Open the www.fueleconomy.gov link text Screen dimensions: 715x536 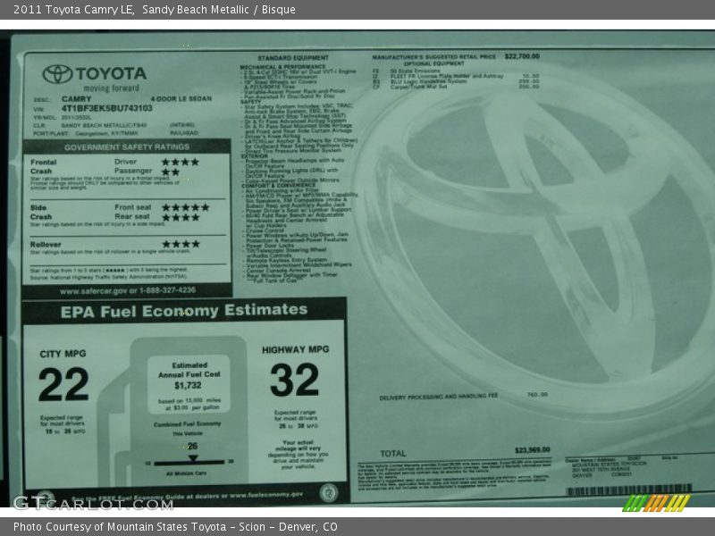coord(266,495)
